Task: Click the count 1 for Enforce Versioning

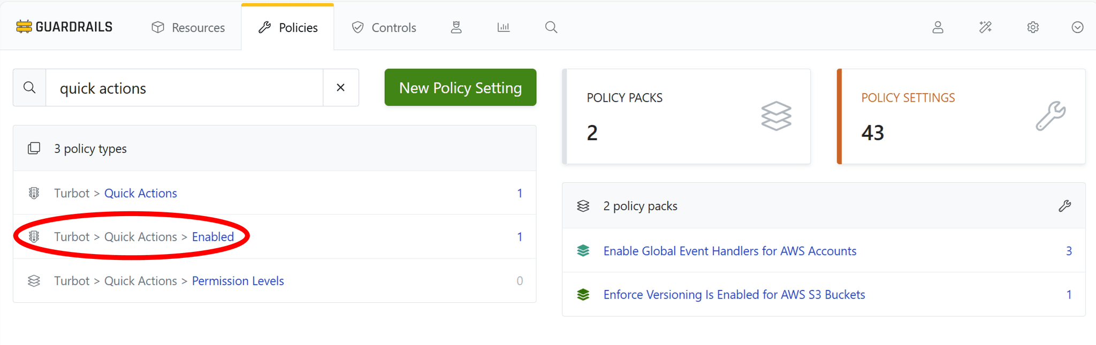Action: click(1069, 295)
